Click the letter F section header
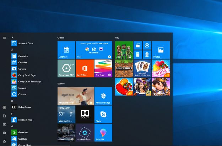This screenshot has width=222, height=146. click(12, 113)
